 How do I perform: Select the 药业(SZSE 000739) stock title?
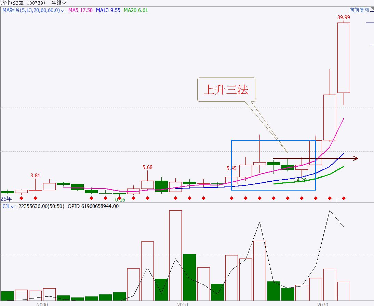point(23,3)
